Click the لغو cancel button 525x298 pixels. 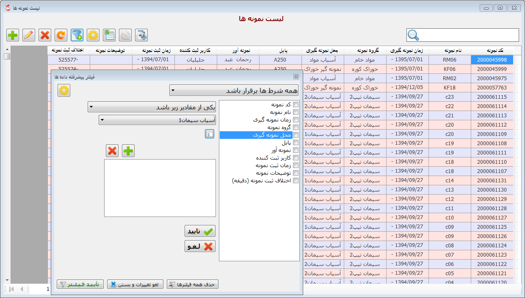pos(200,246)
